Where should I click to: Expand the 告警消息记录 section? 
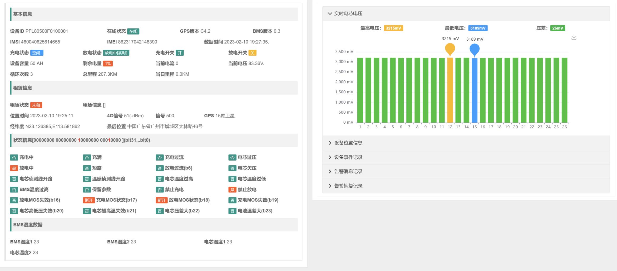click(466, 172)
